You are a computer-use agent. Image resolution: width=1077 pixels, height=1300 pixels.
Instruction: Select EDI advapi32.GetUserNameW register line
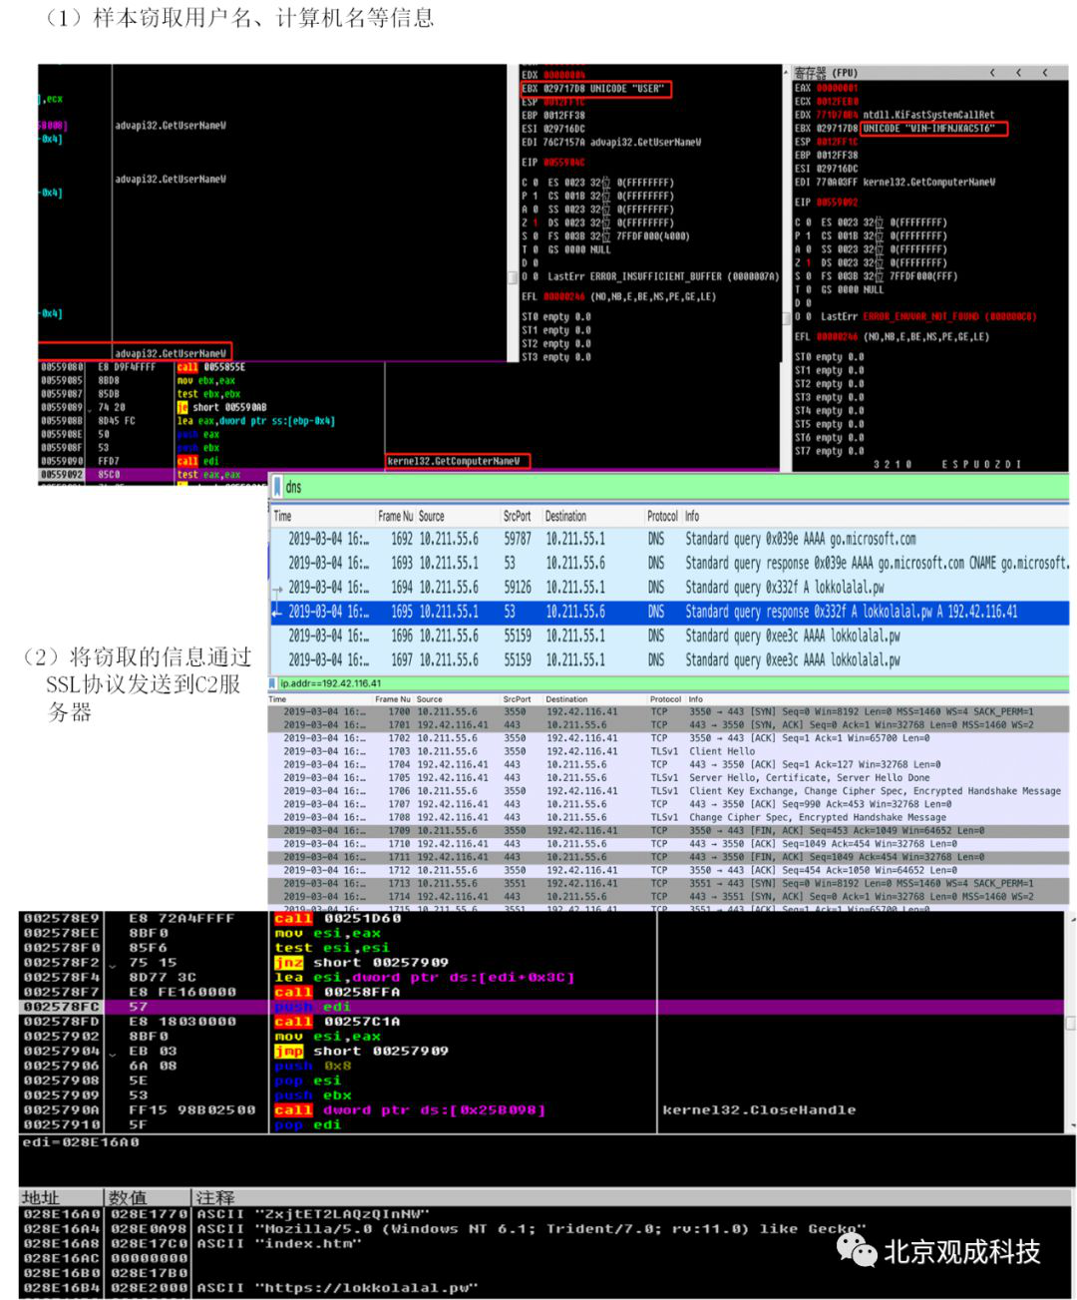(611, 143)
